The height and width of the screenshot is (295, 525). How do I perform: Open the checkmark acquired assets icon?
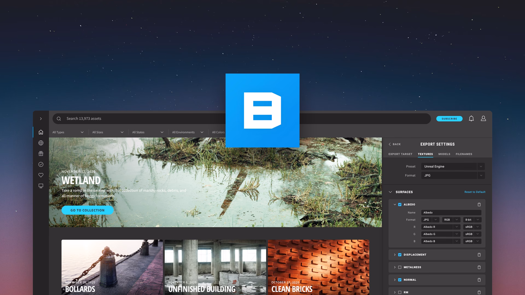41,164
